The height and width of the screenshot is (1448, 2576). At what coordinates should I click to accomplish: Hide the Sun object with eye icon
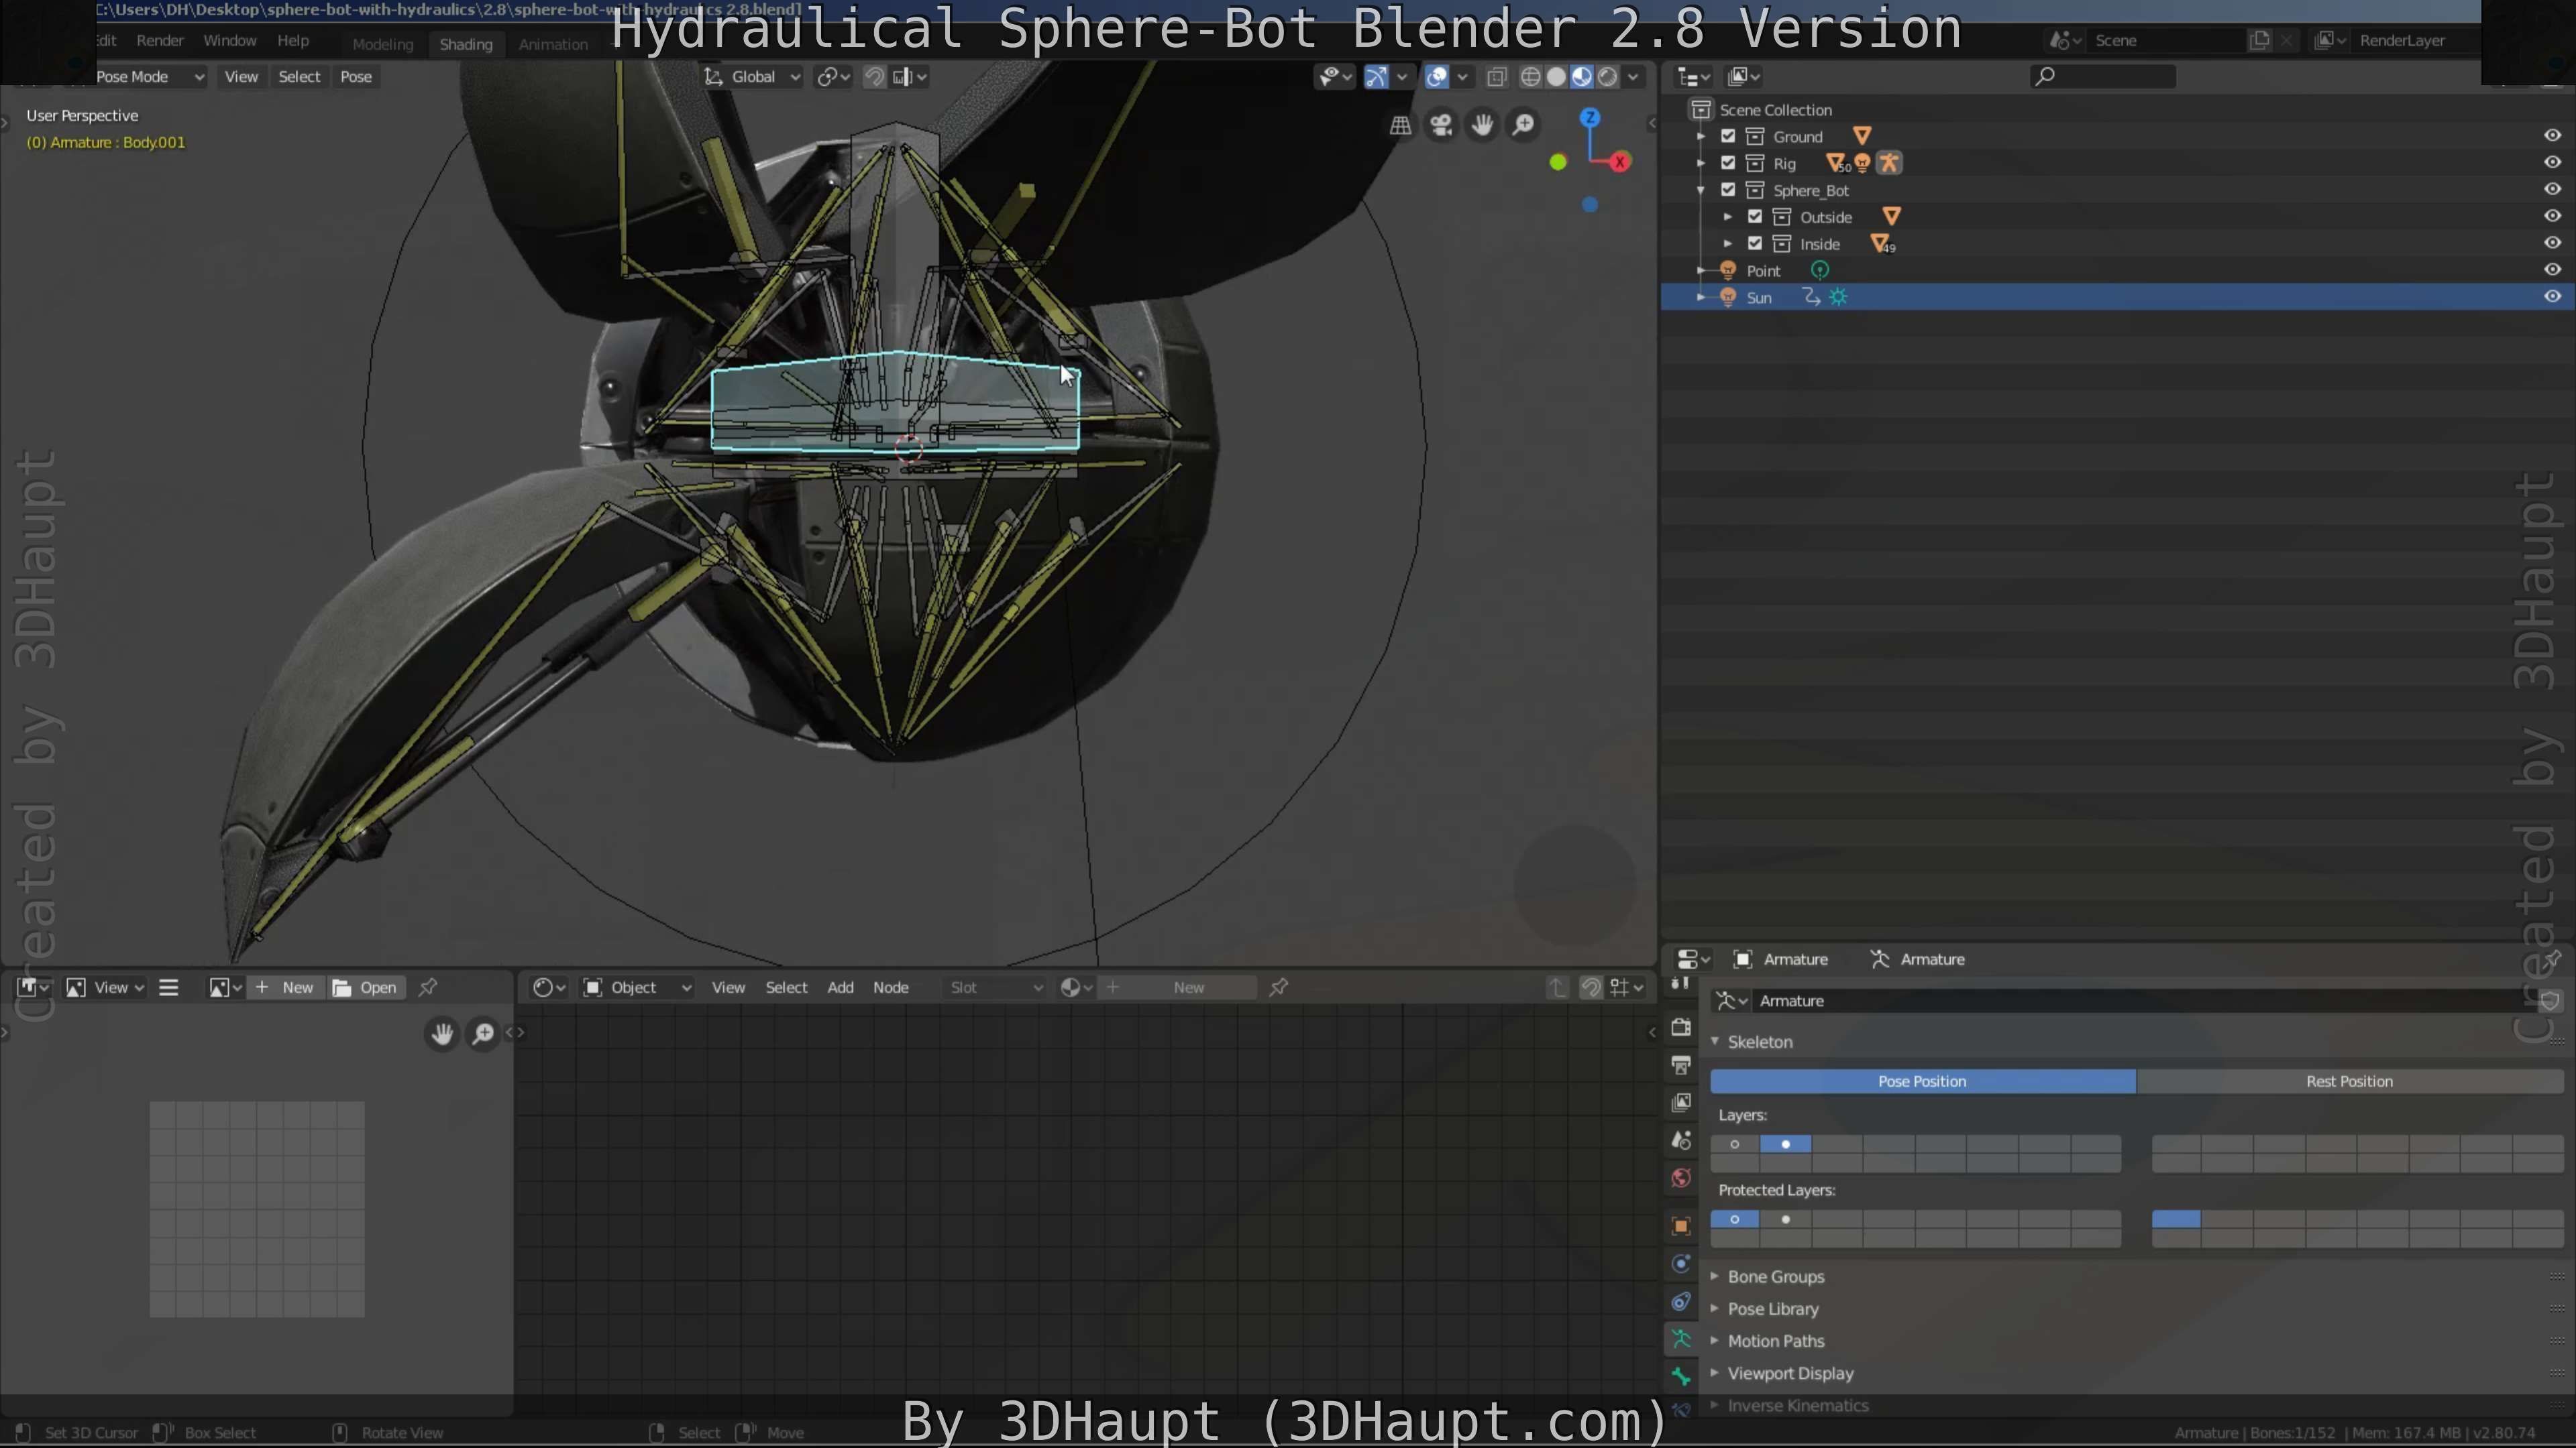pyautogui.click(x=2552, y=297)
